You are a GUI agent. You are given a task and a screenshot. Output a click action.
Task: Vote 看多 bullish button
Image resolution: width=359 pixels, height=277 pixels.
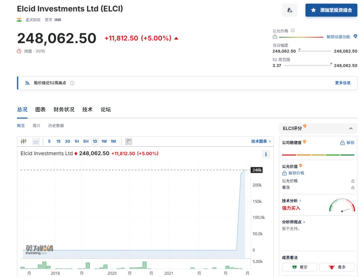tap(337, 267)
